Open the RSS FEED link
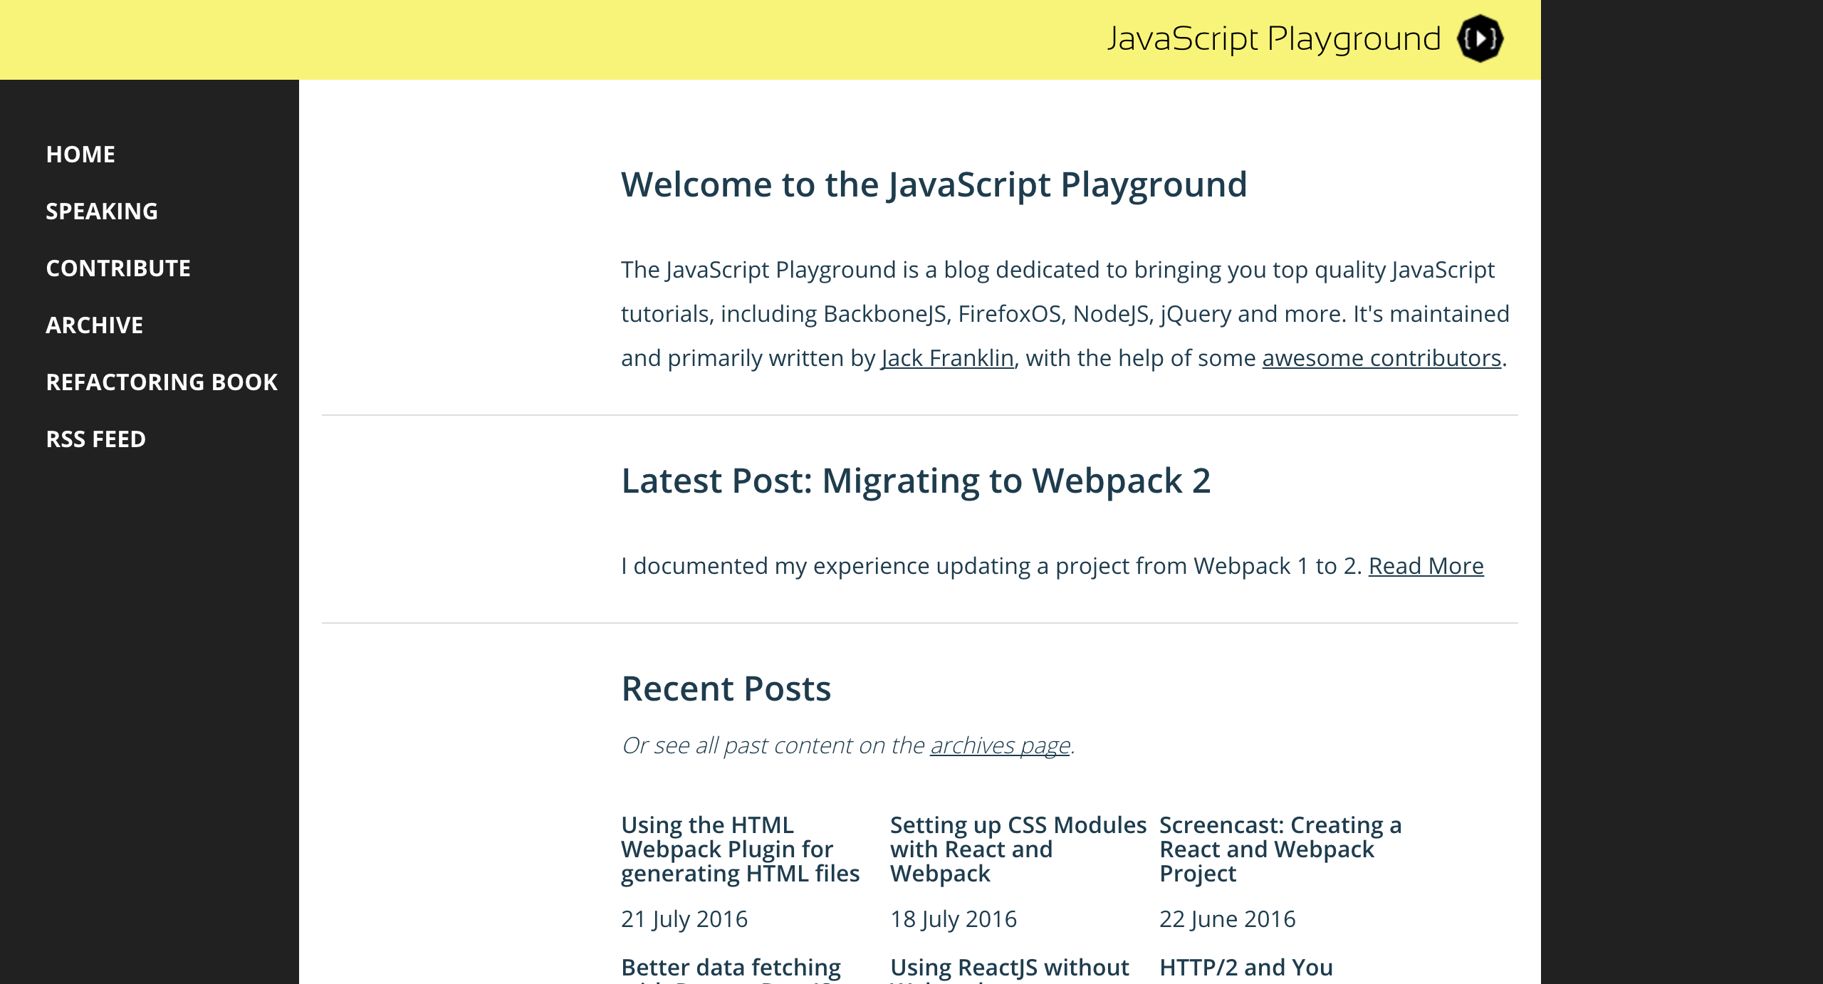1823x984 pixels. pos(96,439)
